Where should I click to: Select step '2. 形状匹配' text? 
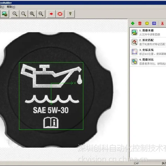coord(146,40)
